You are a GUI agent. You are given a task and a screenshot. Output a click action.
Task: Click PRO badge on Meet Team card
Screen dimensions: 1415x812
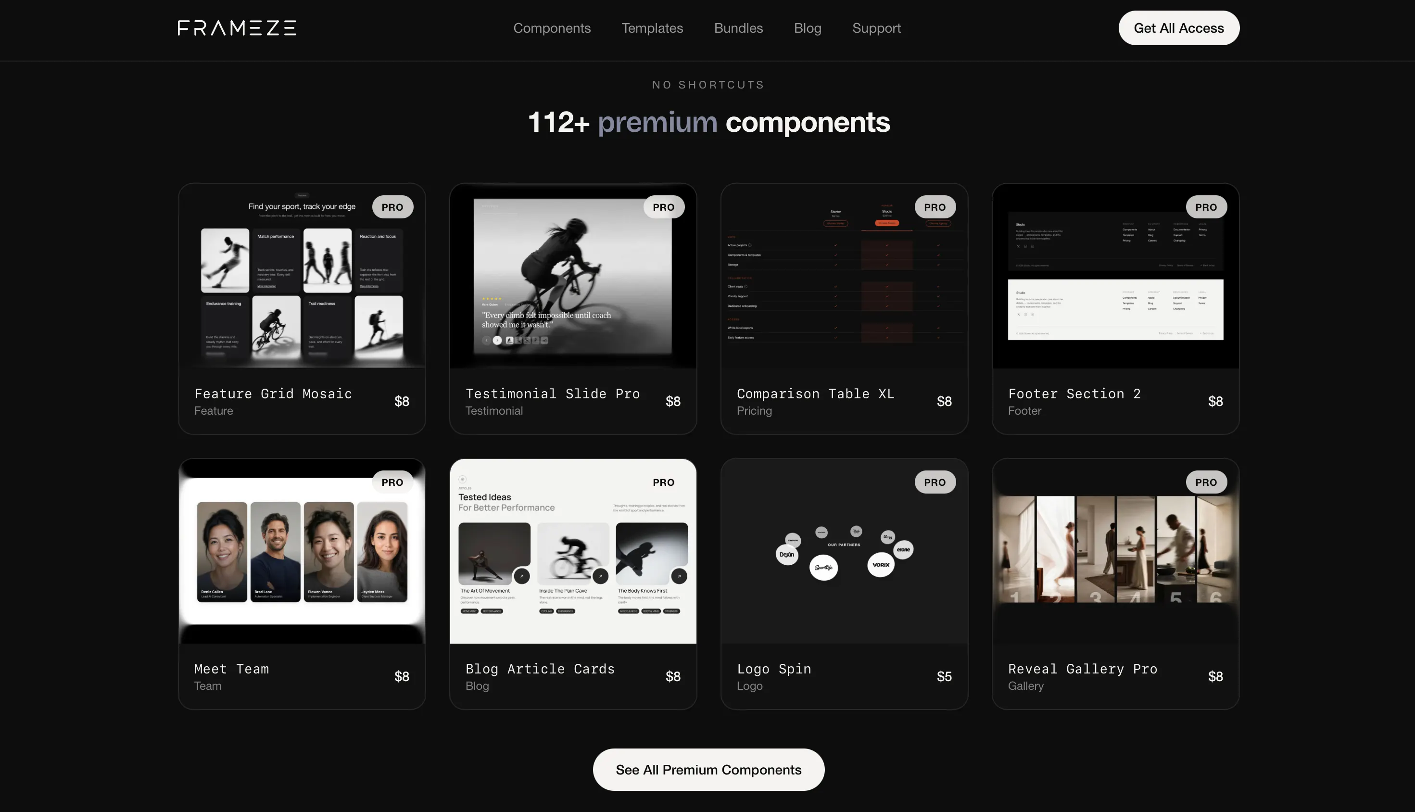pyautogui.click(x=392, y=482)
